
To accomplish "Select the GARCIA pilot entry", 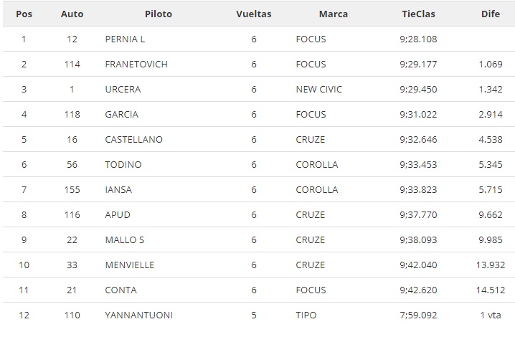I will click(121, 114).
